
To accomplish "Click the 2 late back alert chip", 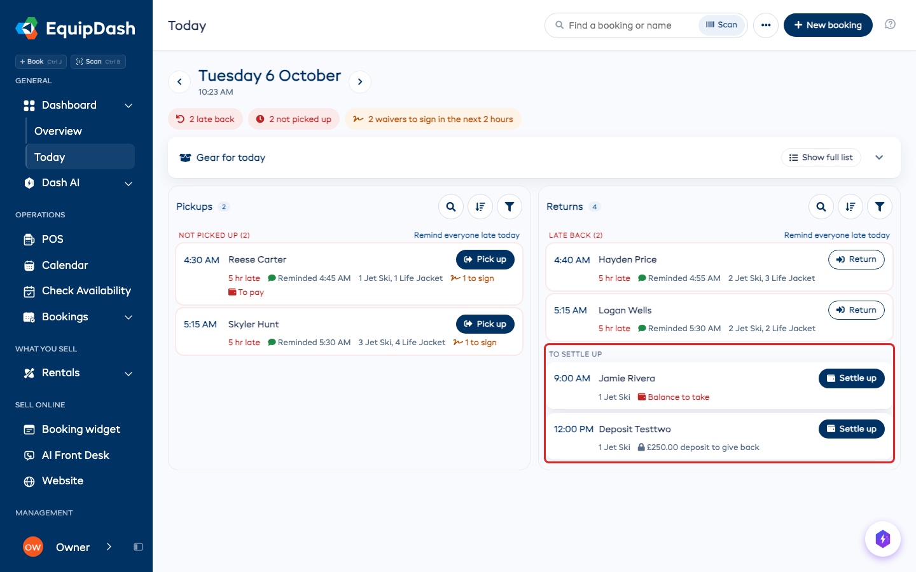I will coord(205,119).
